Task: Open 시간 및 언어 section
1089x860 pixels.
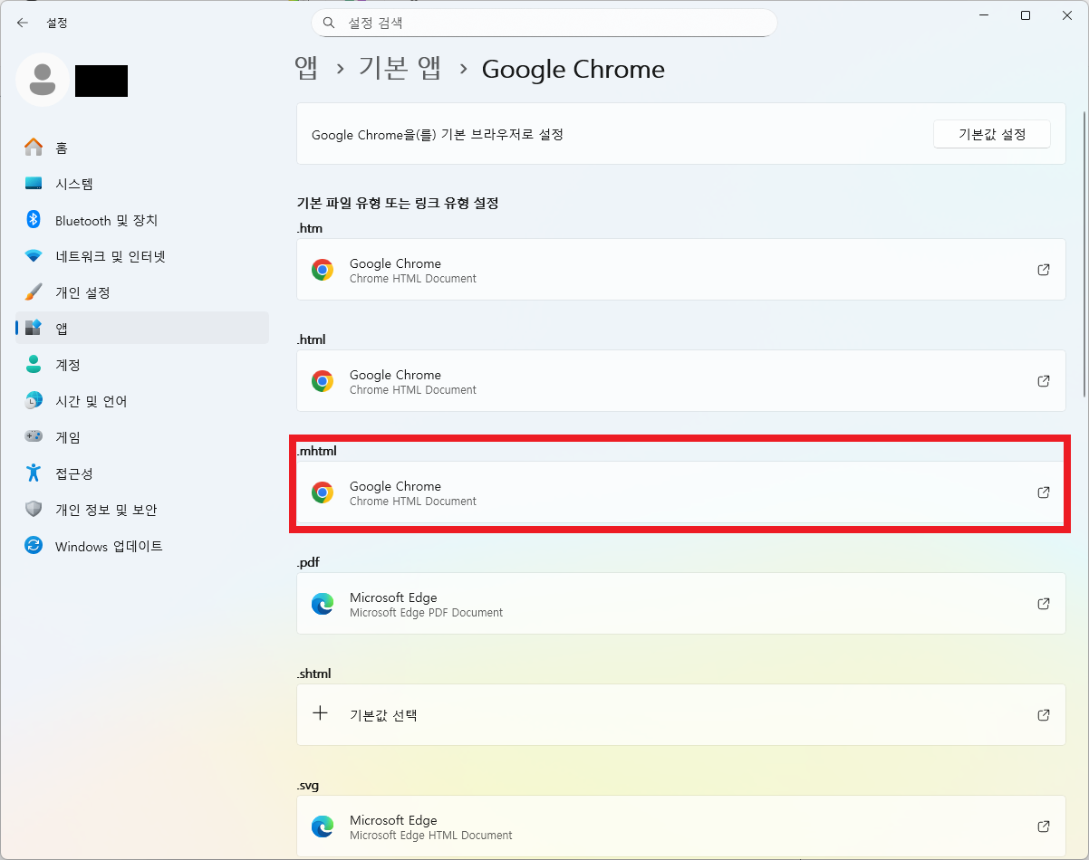Action: [x=142, y=401]
